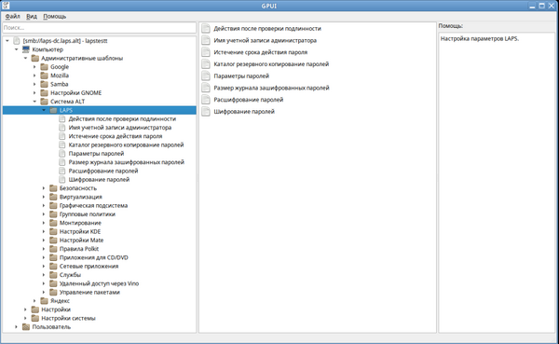Viewport: 559px width, 344px height.
Task: Select Каталог резервного копирование паролей in list
Action: point(271,64)
